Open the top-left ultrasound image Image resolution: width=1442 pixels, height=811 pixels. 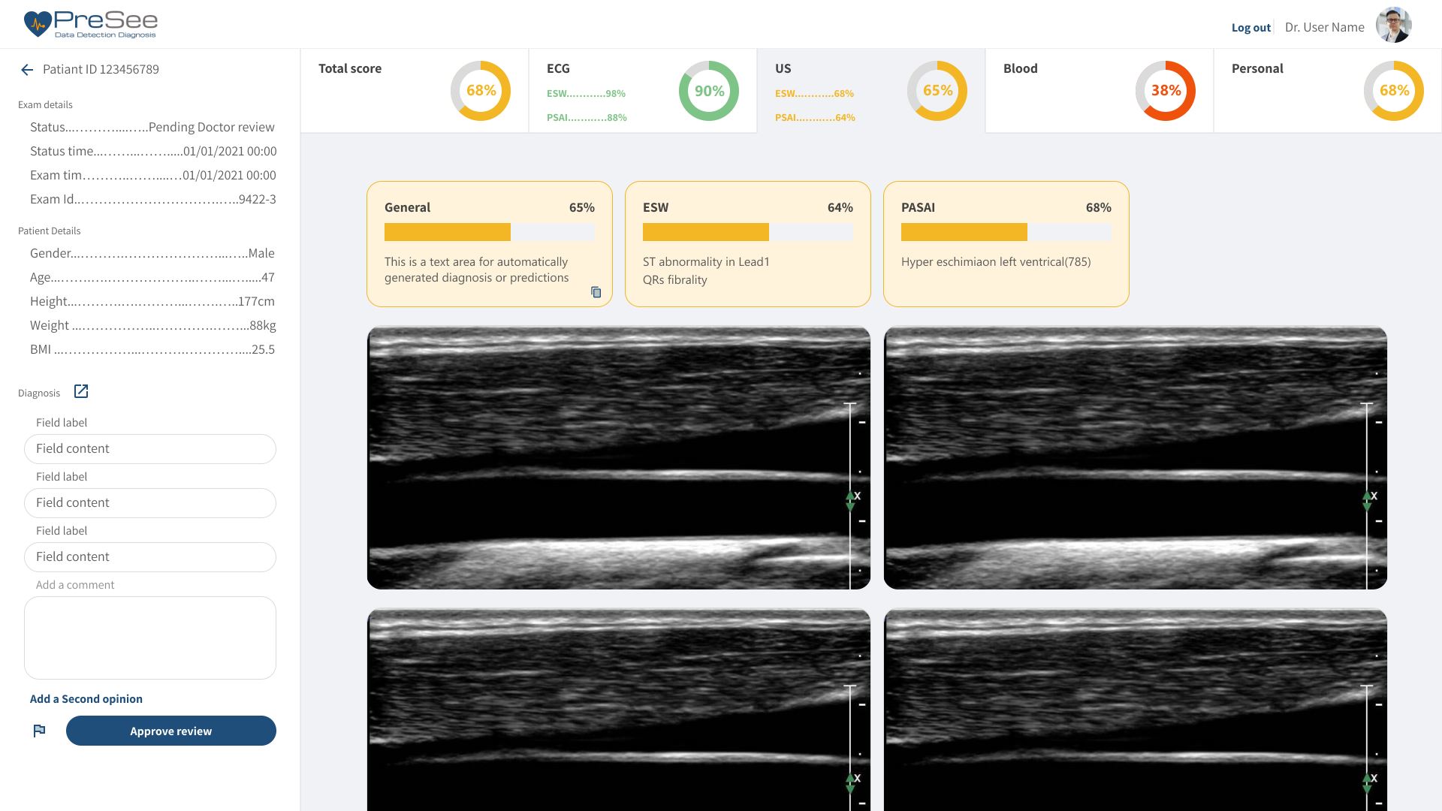(619, 457)
